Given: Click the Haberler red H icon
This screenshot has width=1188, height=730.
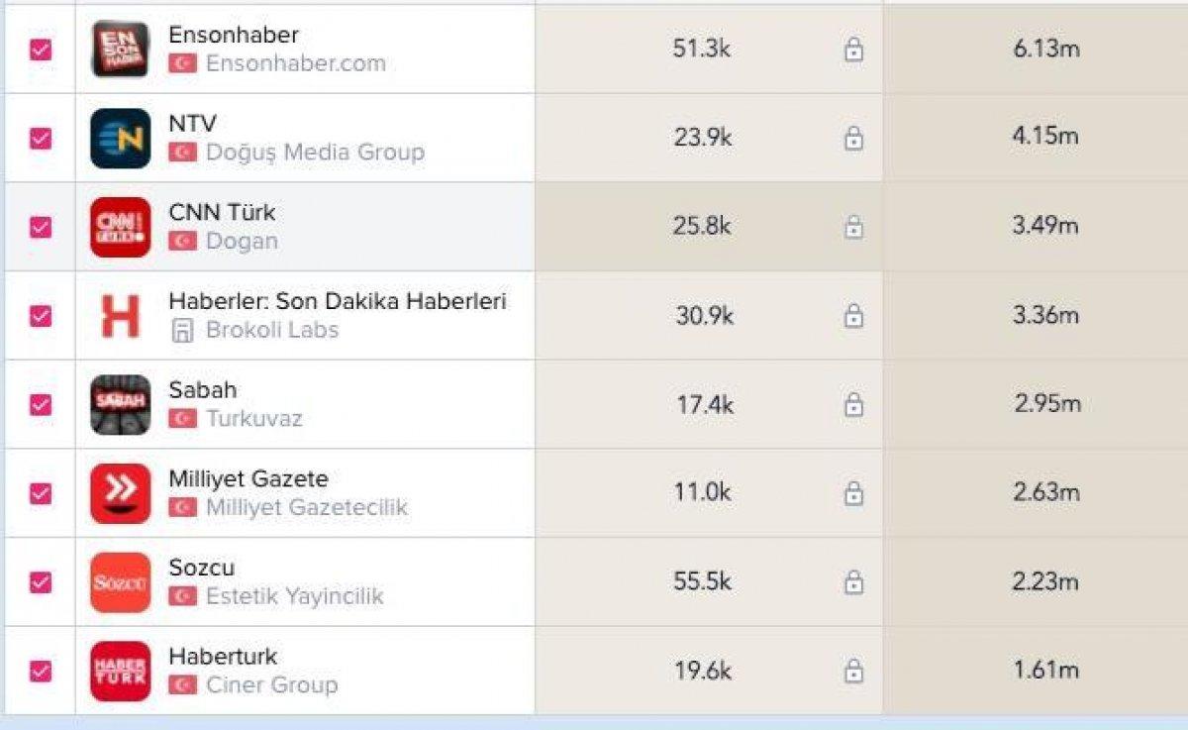Looking at the screenshot, I should [x=120, y=316].
